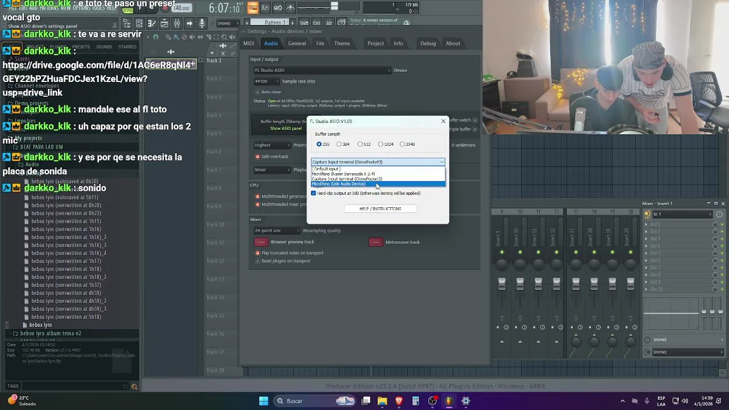Open the File settings tab

(x=320, y=43)
